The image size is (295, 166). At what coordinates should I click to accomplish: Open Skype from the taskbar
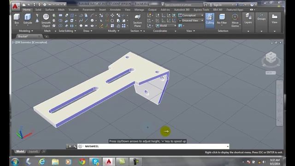pyautogui.click(x=95, y=162)
